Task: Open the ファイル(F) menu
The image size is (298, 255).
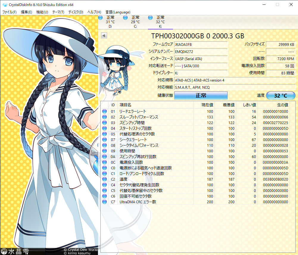Action: click(x=10, y=12)
